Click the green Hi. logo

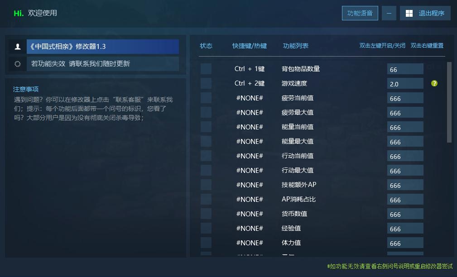[x=19, y=13]
